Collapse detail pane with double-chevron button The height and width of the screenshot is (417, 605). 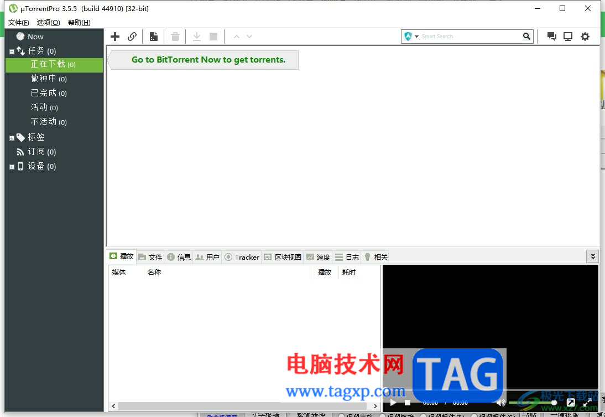point(593,256)
